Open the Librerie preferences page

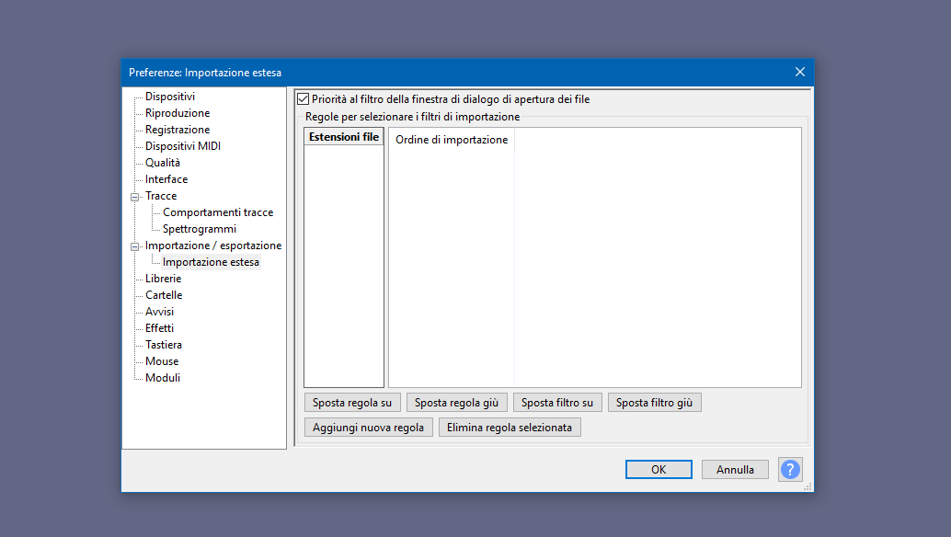point(163,278)
